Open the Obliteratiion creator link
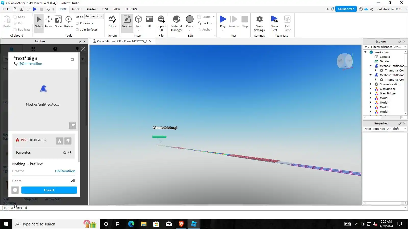Image resolution: width=408 pixels, height=229 pixels. tap(65, 171)
